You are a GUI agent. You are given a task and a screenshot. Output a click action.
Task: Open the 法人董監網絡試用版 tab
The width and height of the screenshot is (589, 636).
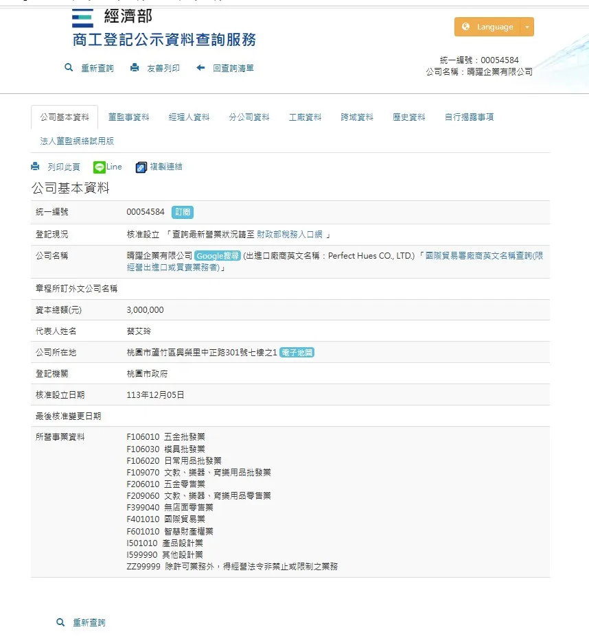tap(77, 141)
